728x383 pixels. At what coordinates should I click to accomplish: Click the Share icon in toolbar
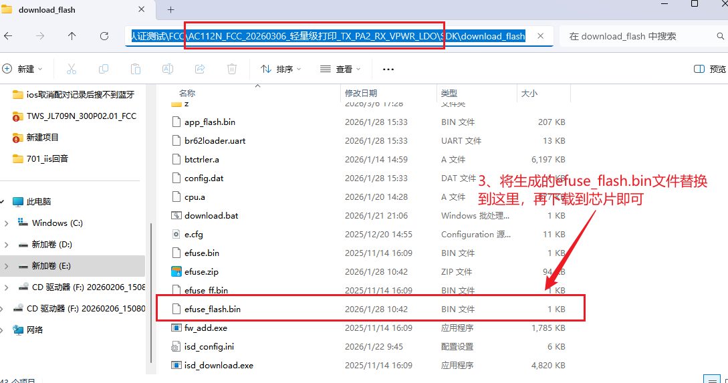200,69
